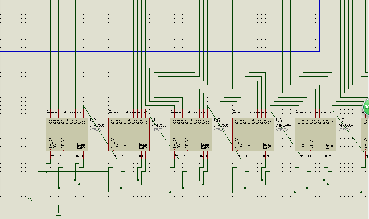Click the power terminal arrow symbol

(x=30, y=199)
